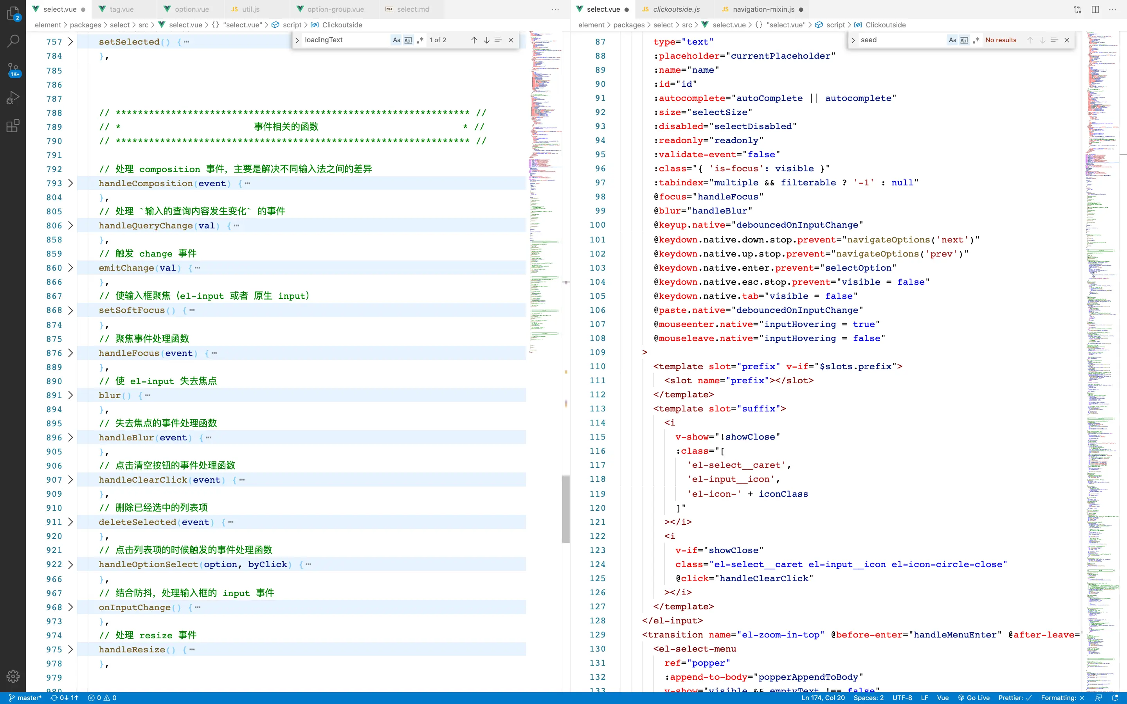Open the Extensions view

point(13,126)
